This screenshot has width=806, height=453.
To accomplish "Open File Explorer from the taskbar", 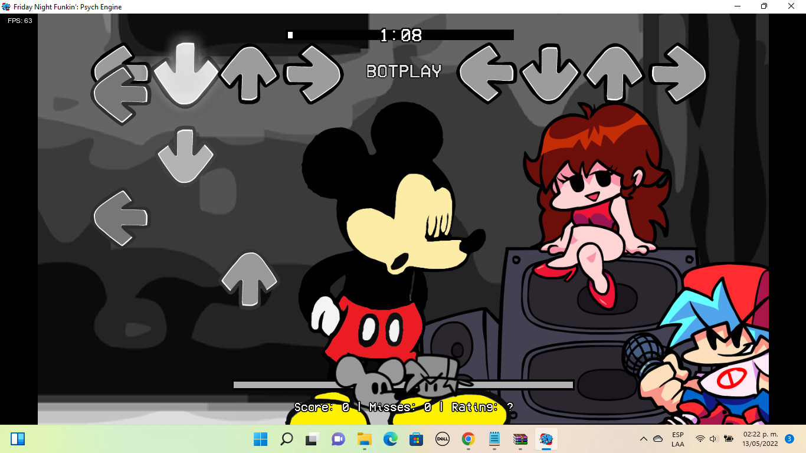I will [x=364, y=439].
